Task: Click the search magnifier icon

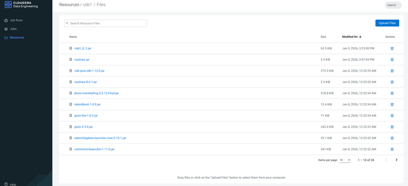Action: [67, 23]
